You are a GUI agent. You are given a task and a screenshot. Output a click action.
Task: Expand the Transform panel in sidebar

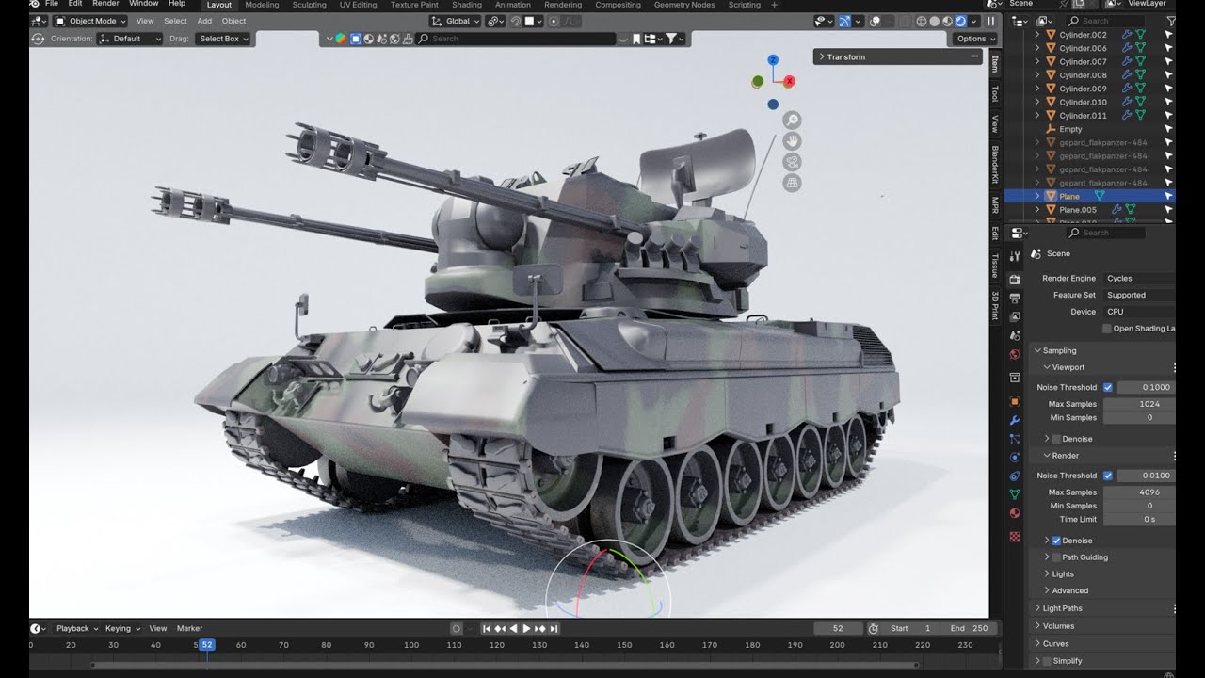click(898, 56)
